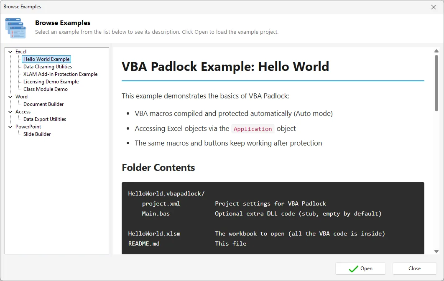Select Slide Builder example

tap(37, 134)
